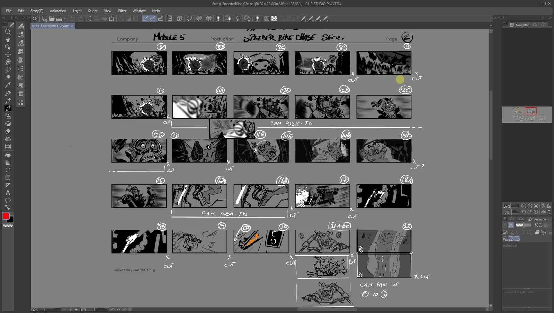Create new document from command bar

tap(45, 19)
